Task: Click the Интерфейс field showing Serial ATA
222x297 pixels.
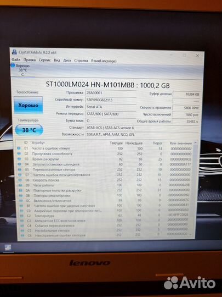Action: point(111,107)
